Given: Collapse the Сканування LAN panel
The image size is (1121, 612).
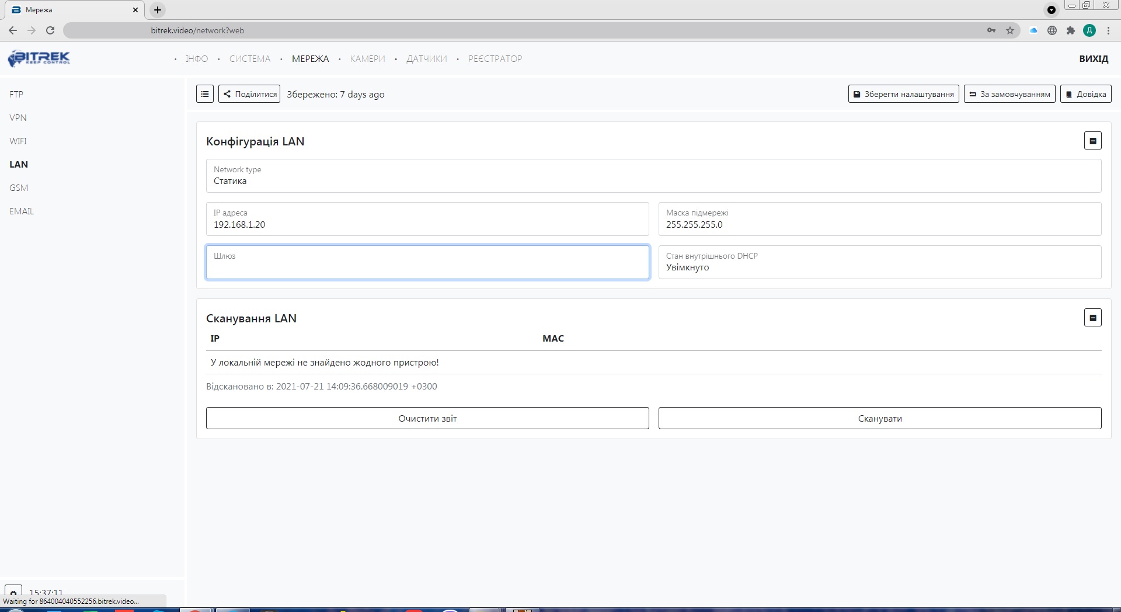Looking at the screenshot, I should tap(1092, 318).
